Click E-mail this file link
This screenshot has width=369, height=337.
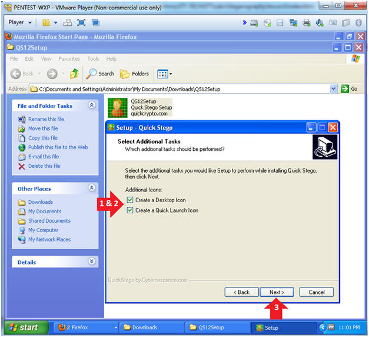click(44, 157)
